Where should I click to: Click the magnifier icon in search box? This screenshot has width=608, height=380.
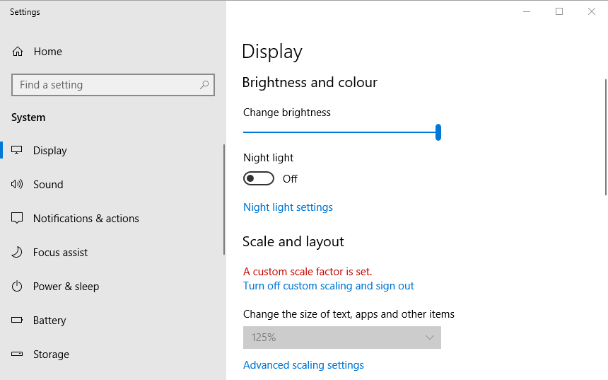coord(204,85)
